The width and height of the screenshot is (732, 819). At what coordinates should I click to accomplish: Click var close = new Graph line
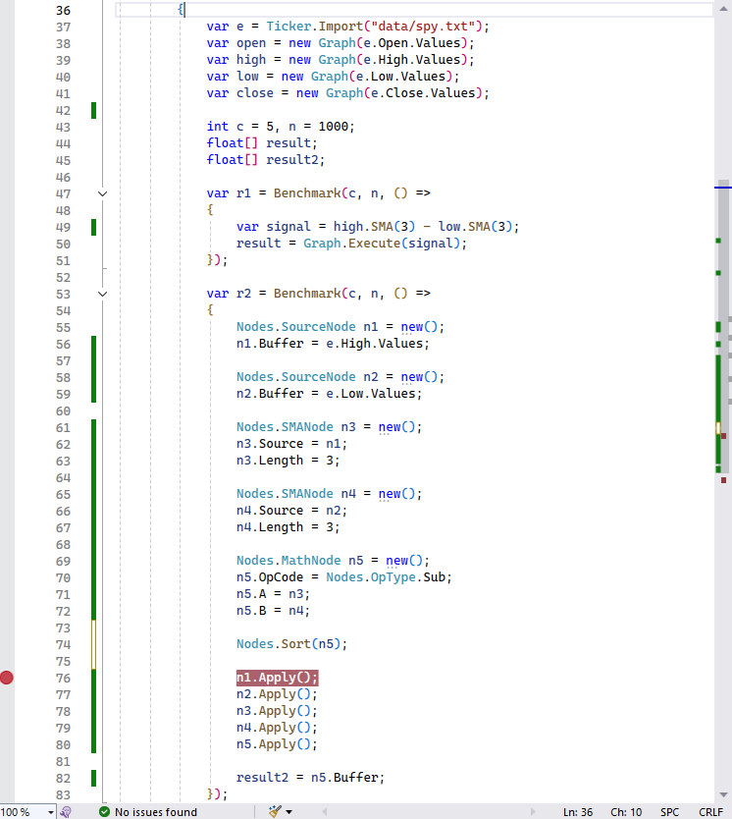pos(348,93)
